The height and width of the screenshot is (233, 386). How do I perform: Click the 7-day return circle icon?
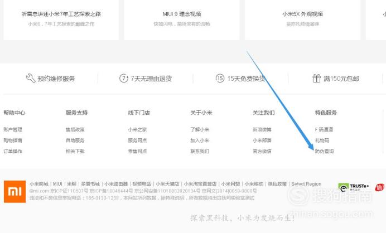click(124, 78)
